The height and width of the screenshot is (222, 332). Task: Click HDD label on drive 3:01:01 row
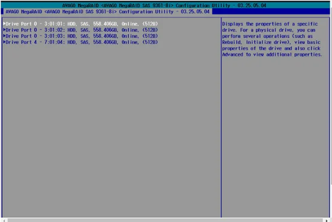tap(72, 24)
